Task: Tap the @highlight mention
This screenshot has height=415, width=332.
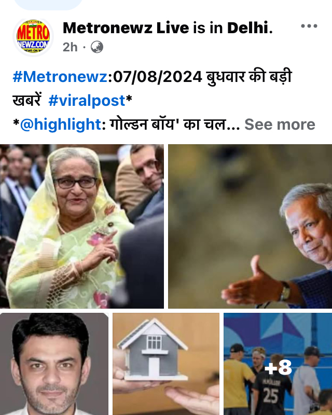Action: pos(60,125)
